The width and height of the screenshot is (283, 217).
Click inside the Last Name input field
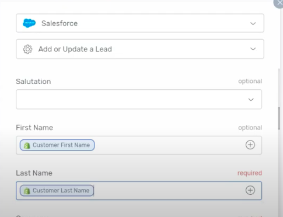coord(139,191)
